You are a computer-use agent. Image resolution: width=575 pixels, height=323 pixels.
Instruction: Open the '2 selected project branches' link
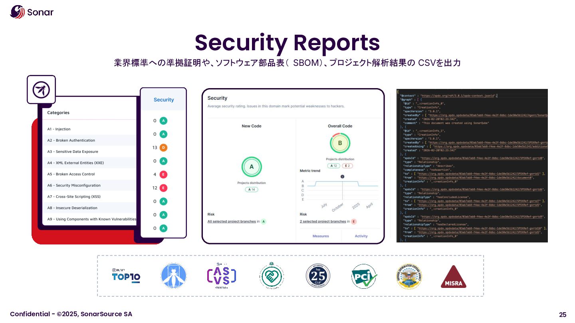click(323, 221)
